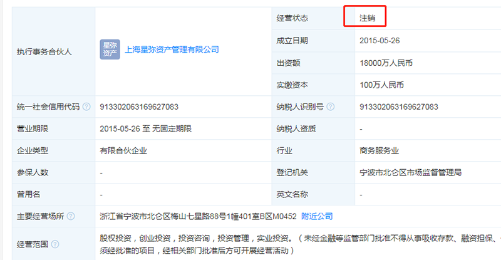Click the taxpayer ID number value on the right
The height and width of the screenshot is (260, 501).
(399, 107)
